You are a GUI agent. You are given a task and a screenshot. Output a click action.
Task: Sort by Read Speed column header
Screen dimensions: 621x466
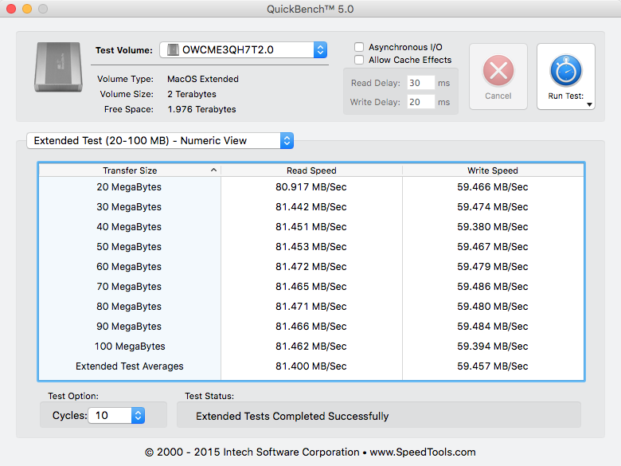coord(311,170)
